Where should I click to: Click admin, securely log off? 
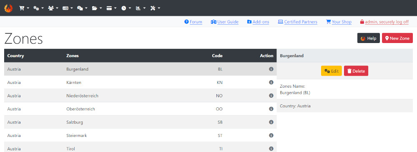point(384,22)
